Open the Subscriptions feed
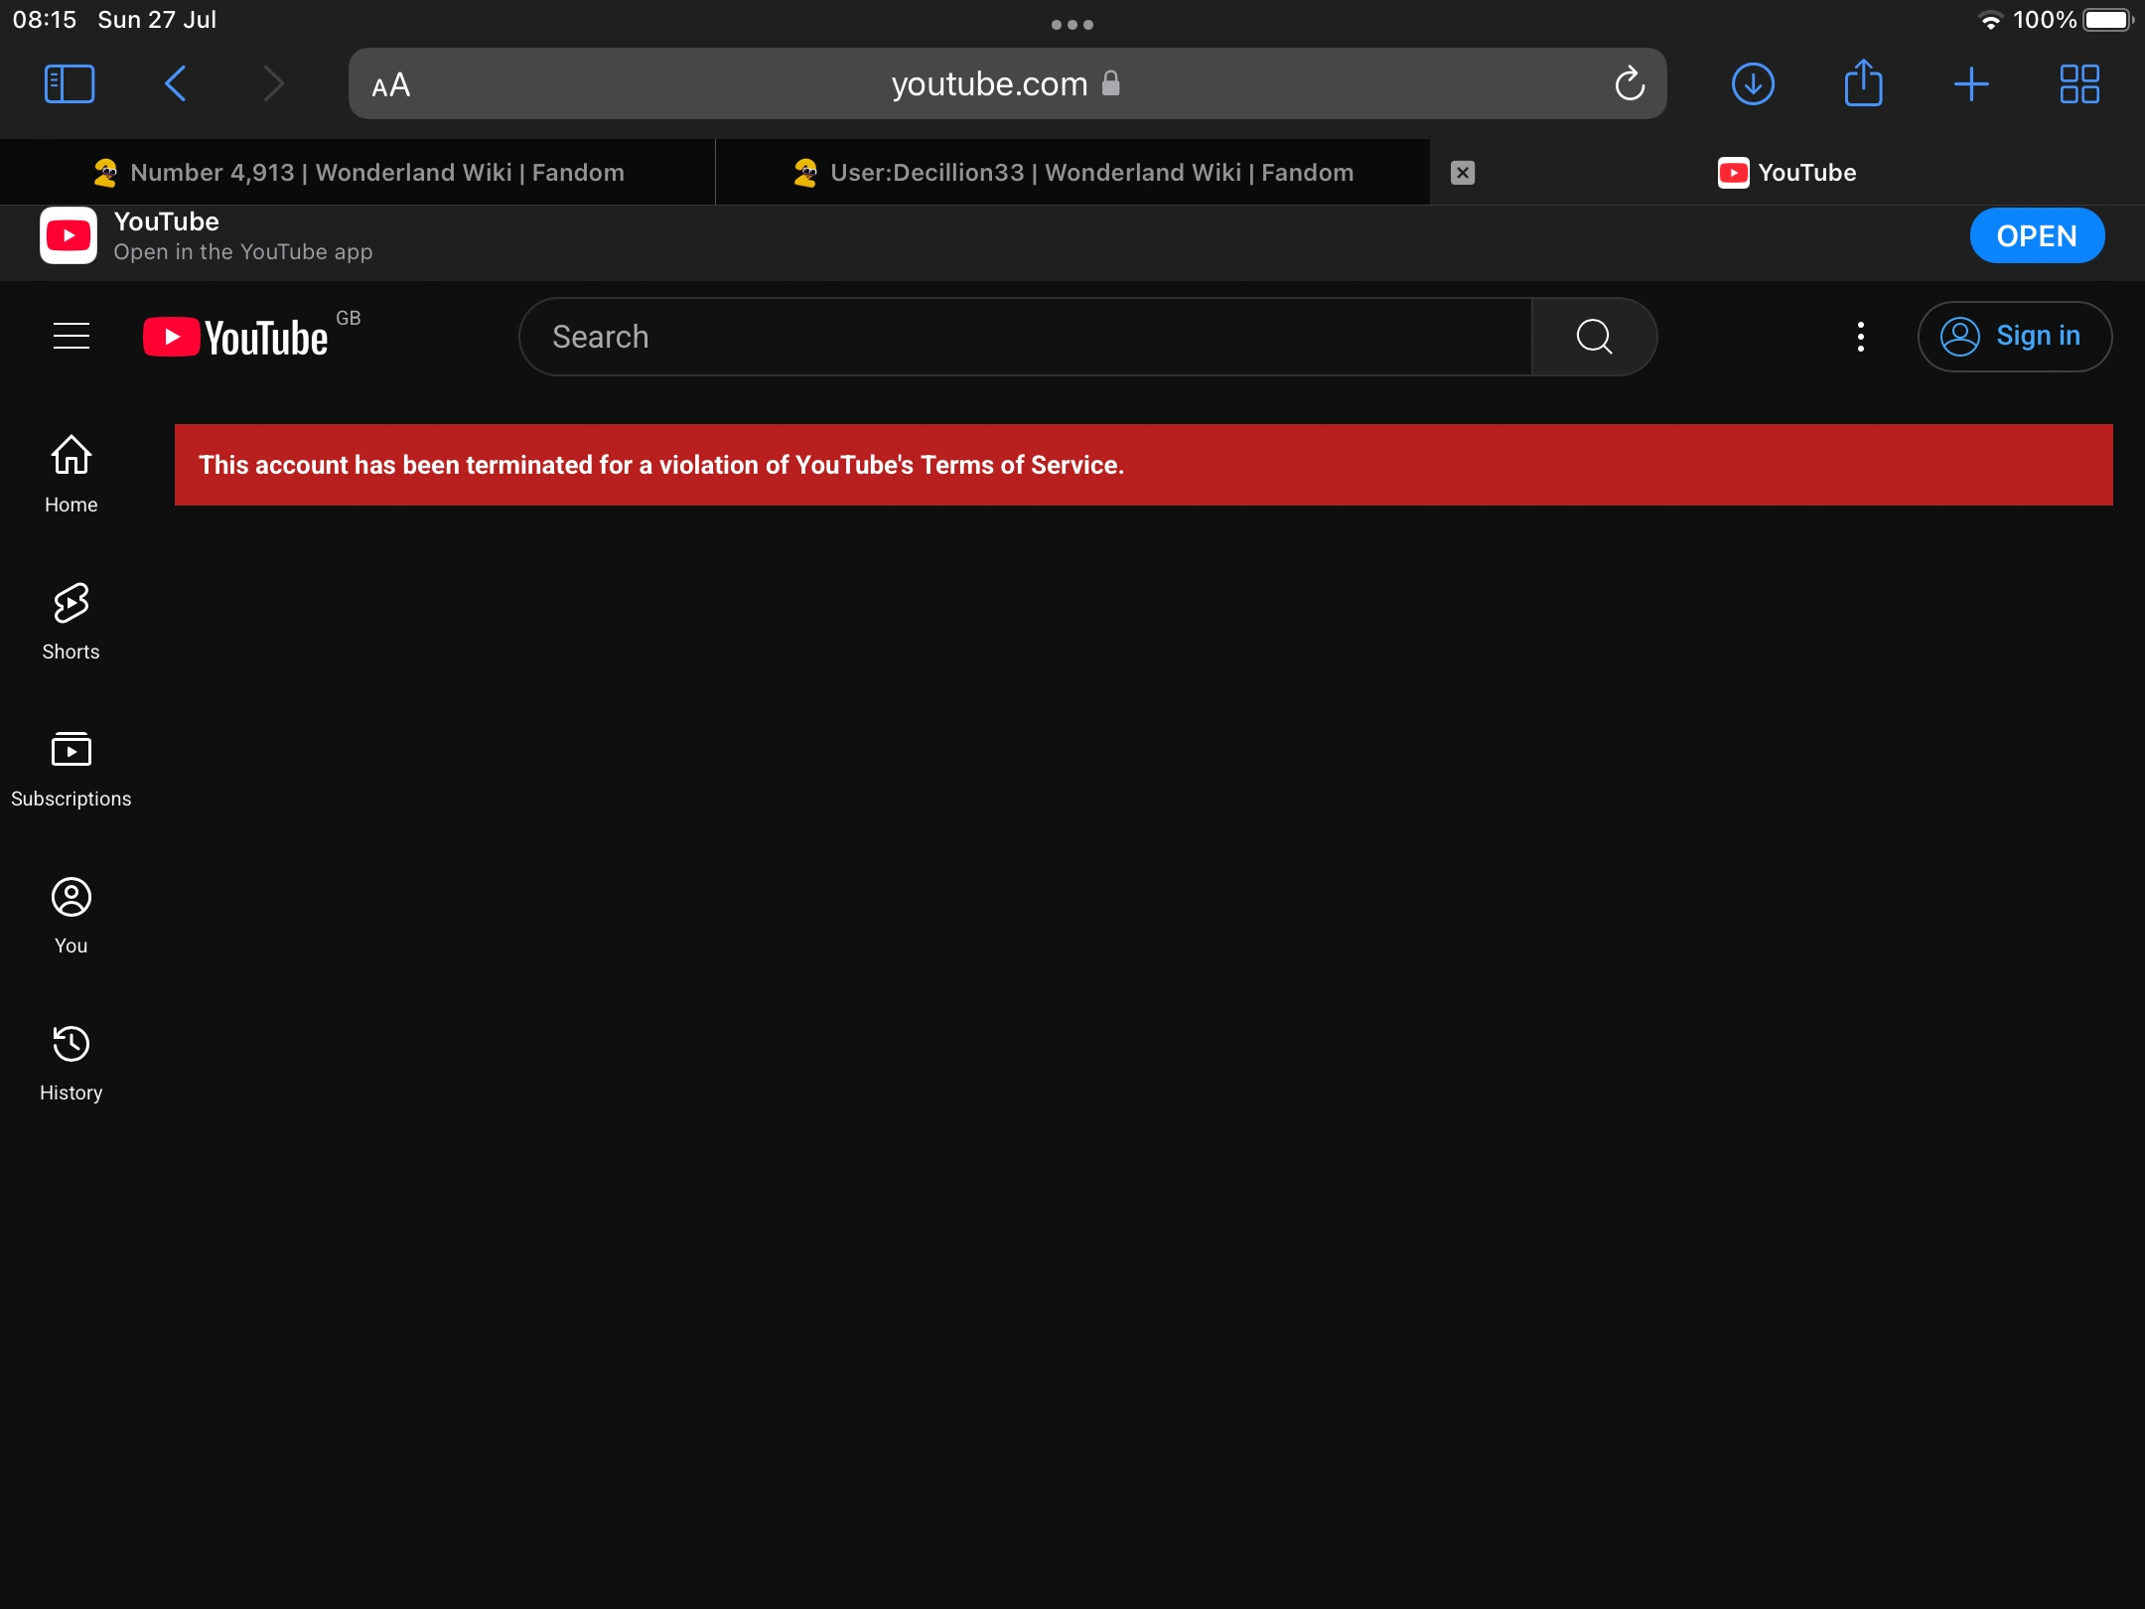The image size is (2145, 1609). [x=71, y=765]
